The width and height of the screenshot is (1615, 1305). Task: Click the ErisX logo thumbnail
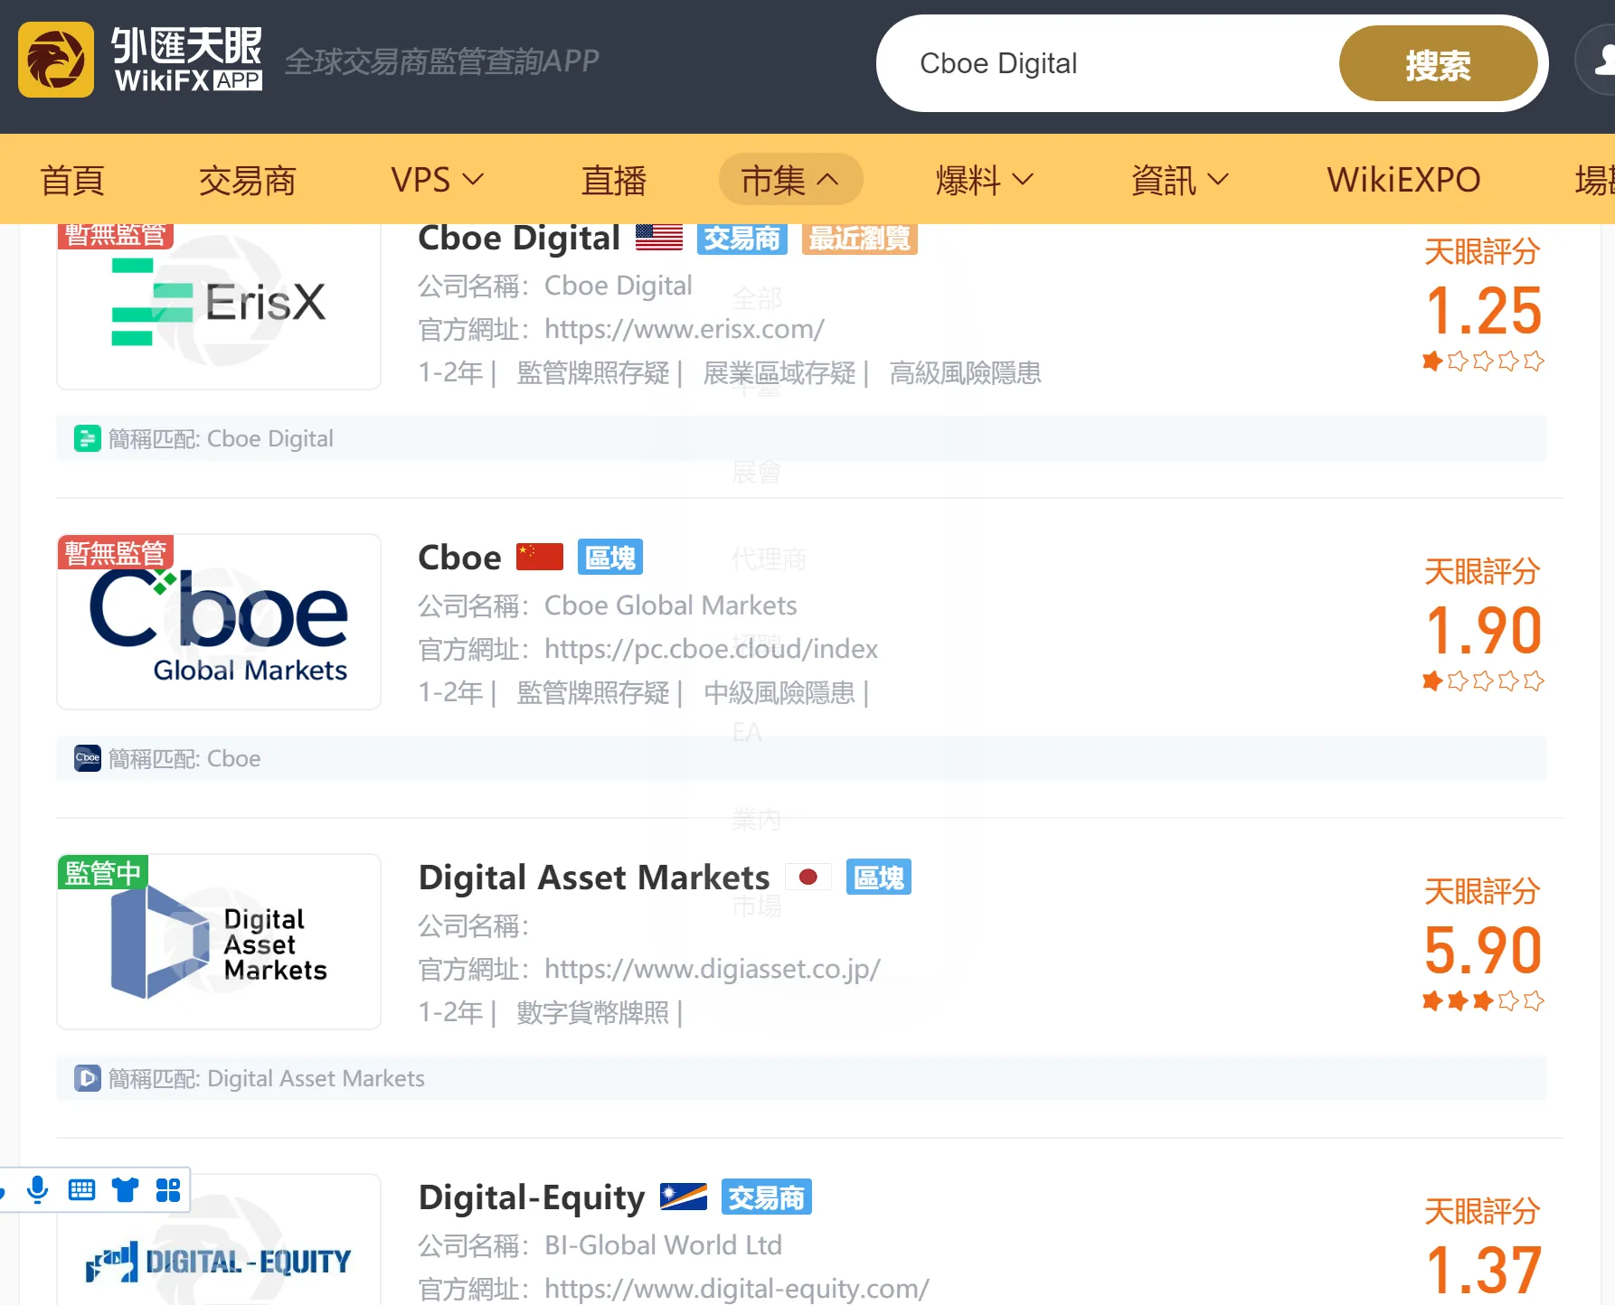coord(219,307)
